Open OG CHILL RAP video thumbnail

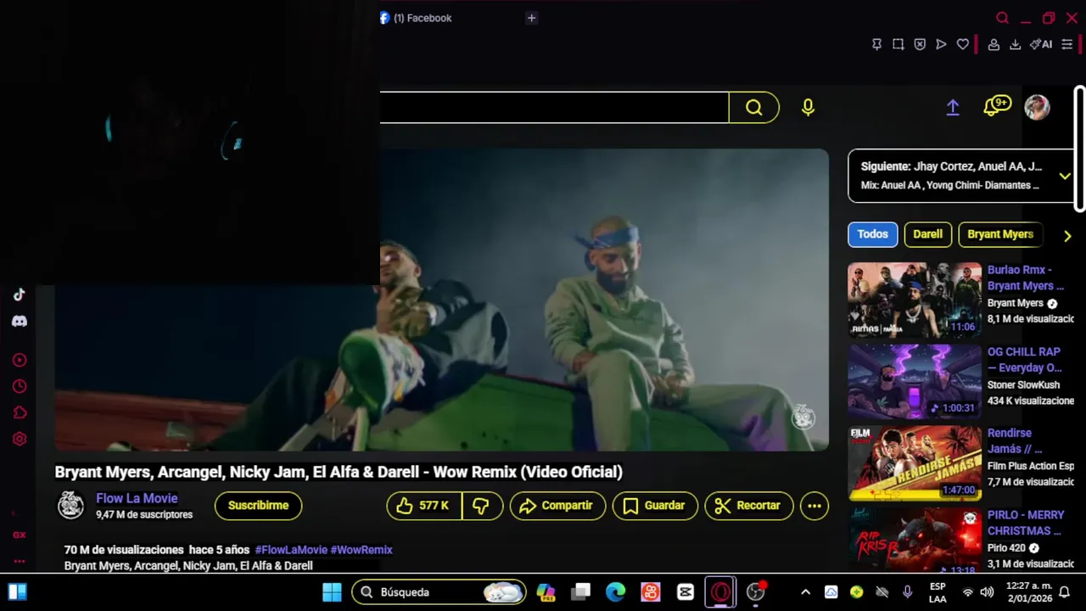[915, 381]
